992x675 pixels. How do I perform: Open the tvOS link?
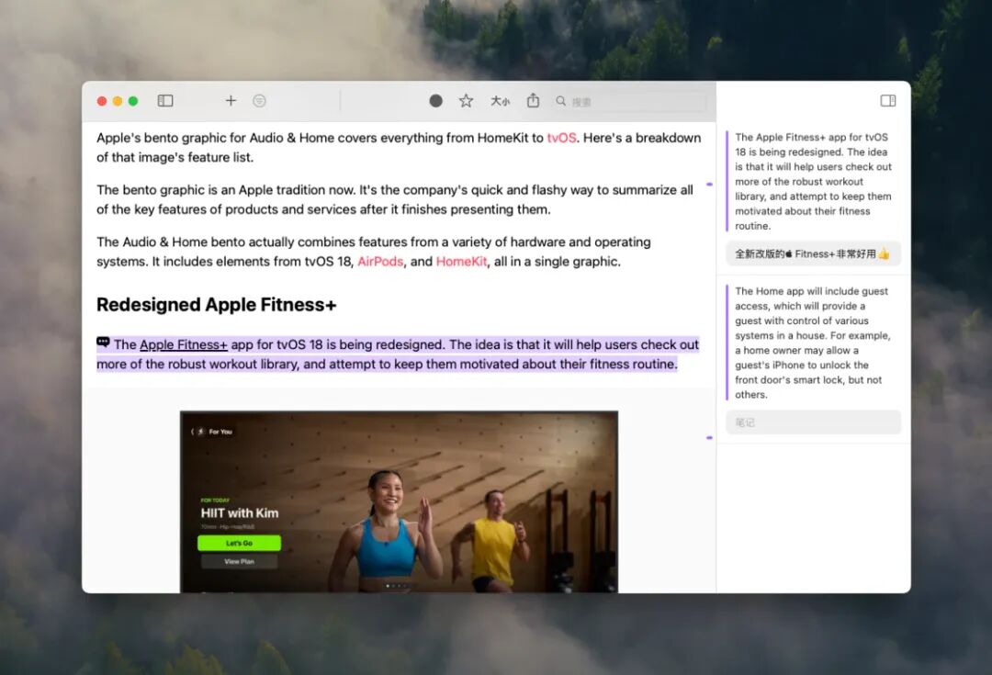561,138
